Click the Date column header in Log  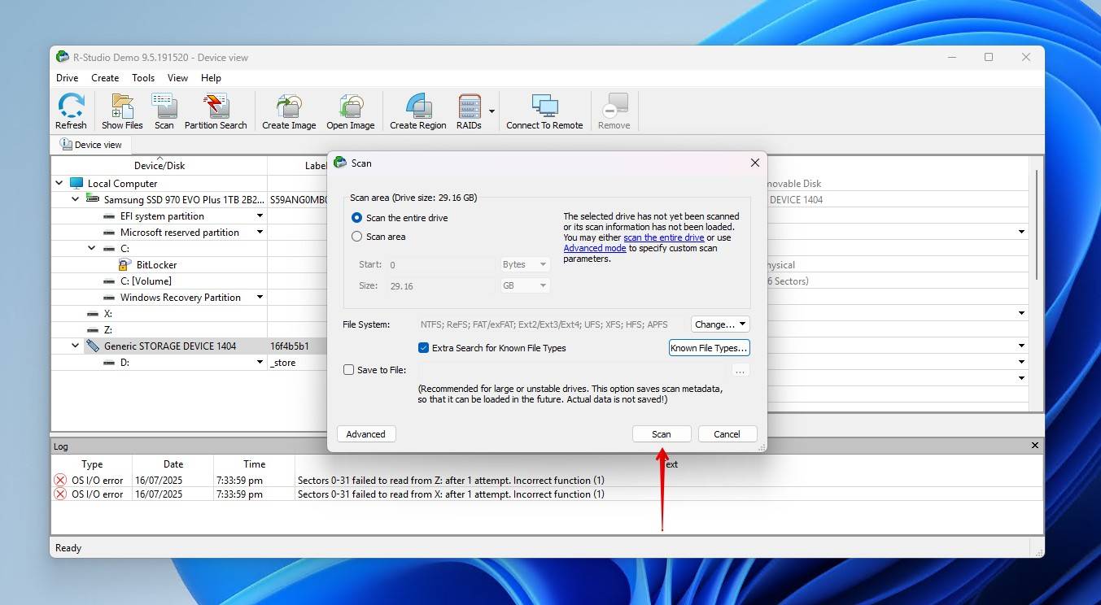coord(173,464)
